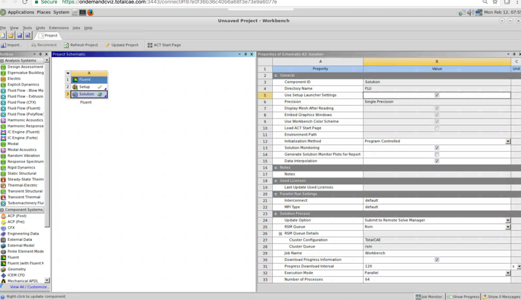Click the Refresh Project button
The width and height of the screenshot is (521, 300).
[81, 45]
